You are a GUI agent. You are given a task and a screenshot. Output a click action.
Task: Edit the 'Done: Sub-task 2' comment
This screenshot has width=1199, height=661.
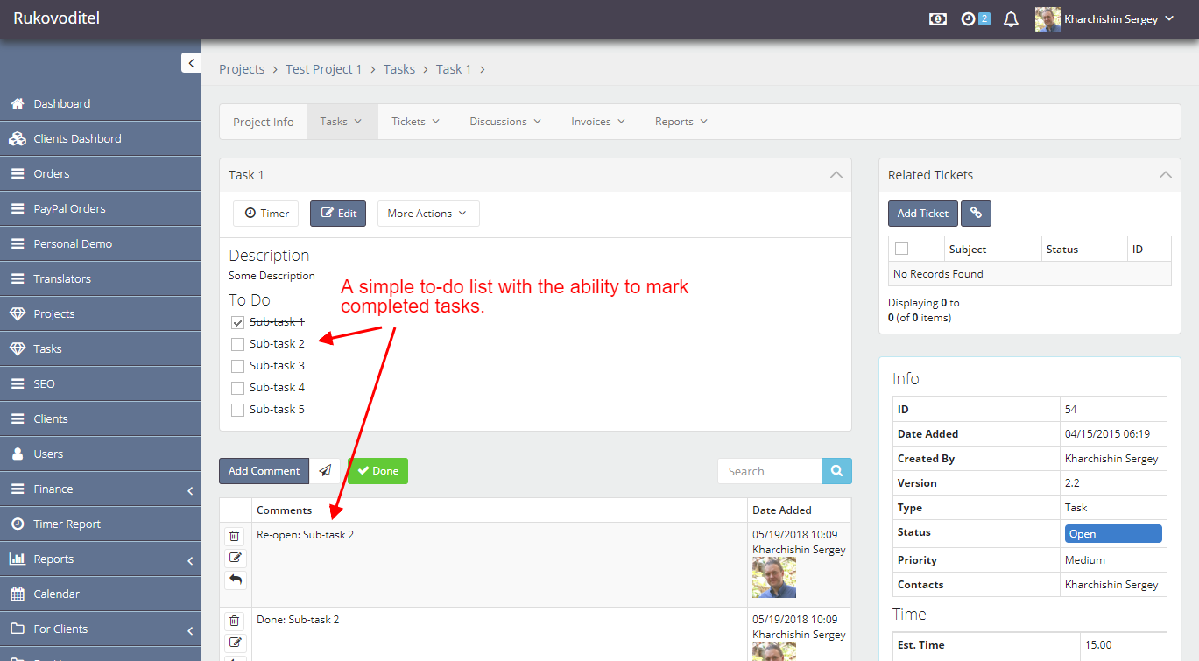[x=236, y=643]
